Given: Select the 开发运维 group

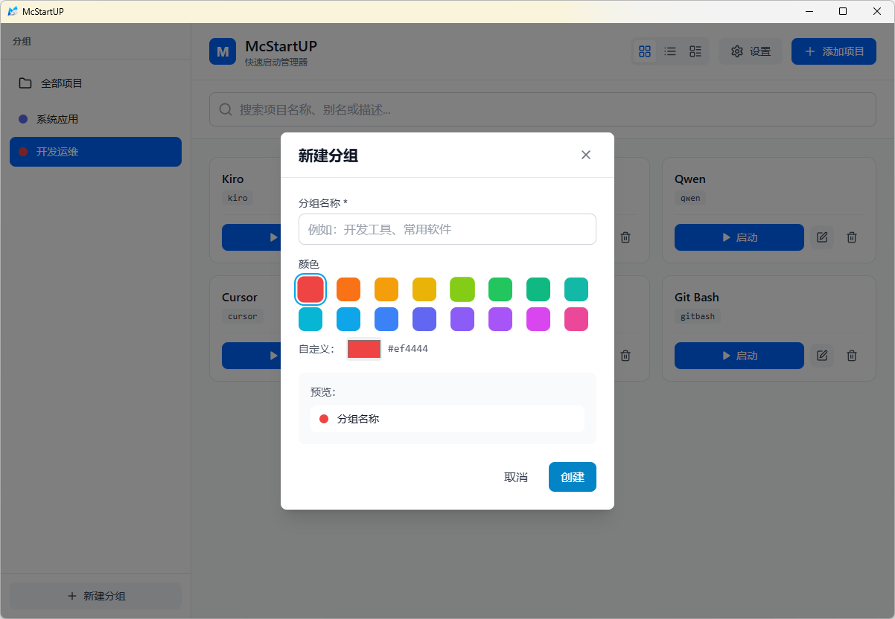Looking at the screenshot, I should click(95, 152).
